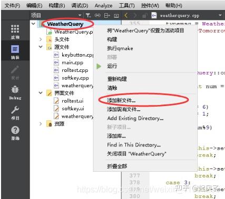Open Projects mode with wrench icon
Viewport: 225px width, 199px height.
coord(15,113)
